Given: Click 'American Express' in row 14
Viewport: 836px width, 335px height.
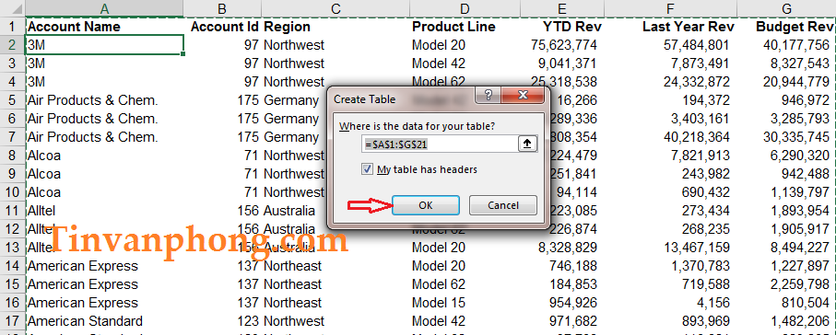Looking at the screenshot, I should click(83, 266).
